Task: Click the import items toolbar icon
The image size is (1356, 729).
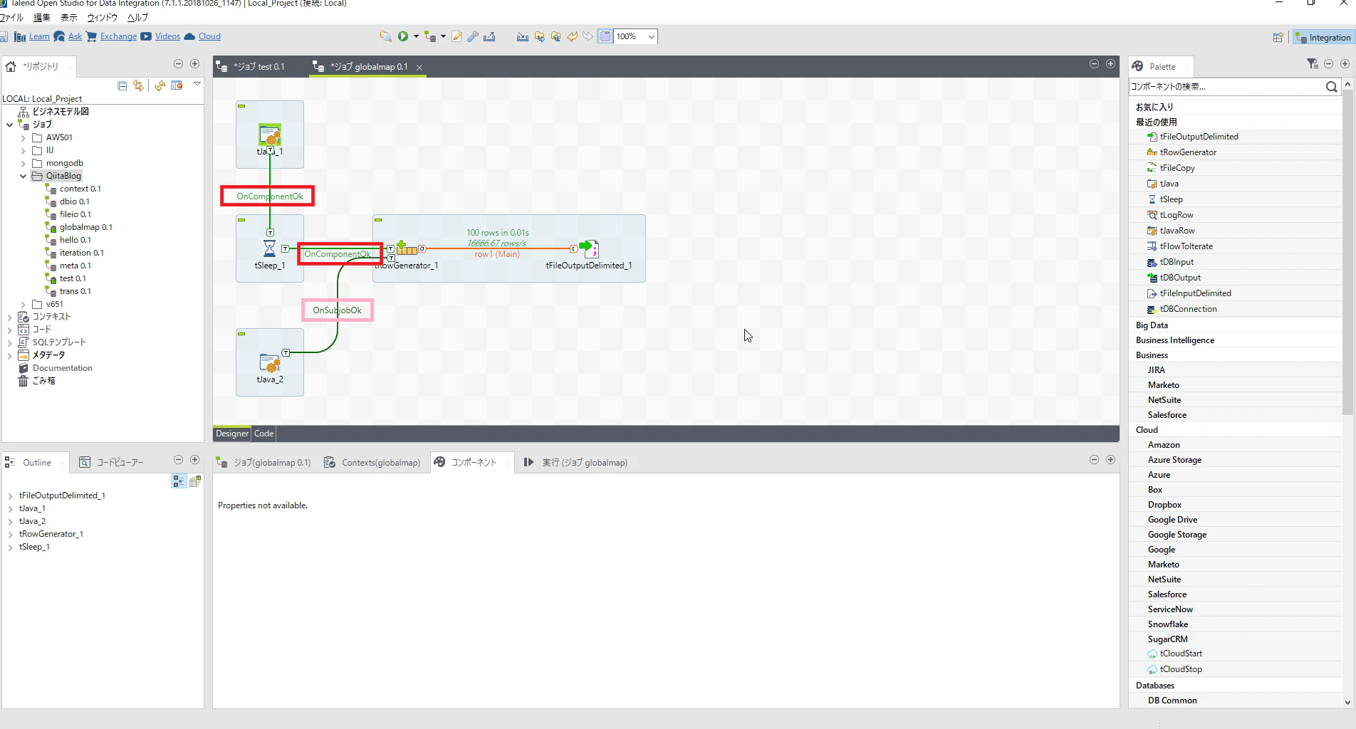Action: (x=523, y=36)
